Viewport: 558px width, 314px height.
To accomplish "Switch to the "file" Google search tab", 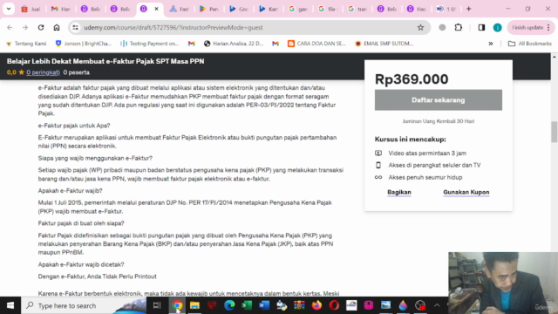I will 328,9.
